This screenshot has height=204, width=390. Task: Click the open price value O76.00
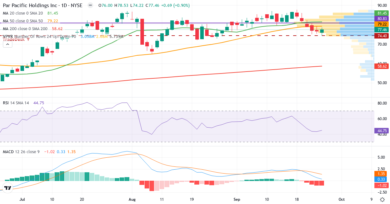click(x=105, y=6)
